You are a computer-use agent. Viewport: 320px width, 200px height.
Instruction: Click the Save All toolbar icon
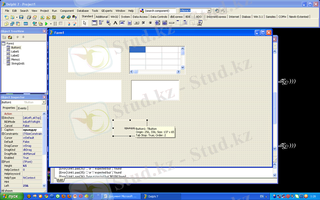pyautogui.click(x=29, y=17)
